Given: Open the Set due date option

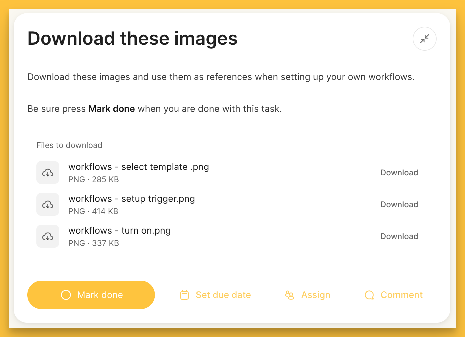Looking at the screenshot, I should [223, 295].
